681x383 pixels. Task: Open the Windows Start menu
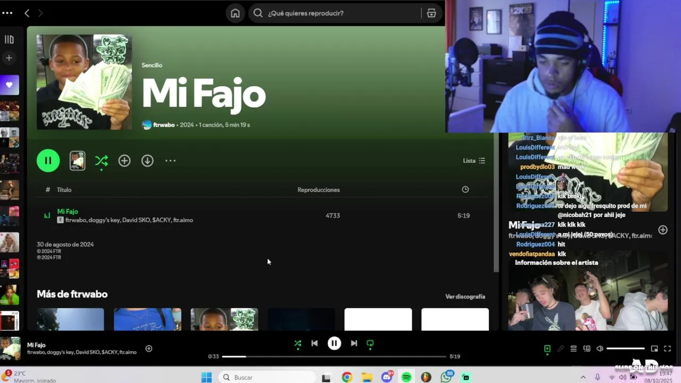click(x=206, y=377)
